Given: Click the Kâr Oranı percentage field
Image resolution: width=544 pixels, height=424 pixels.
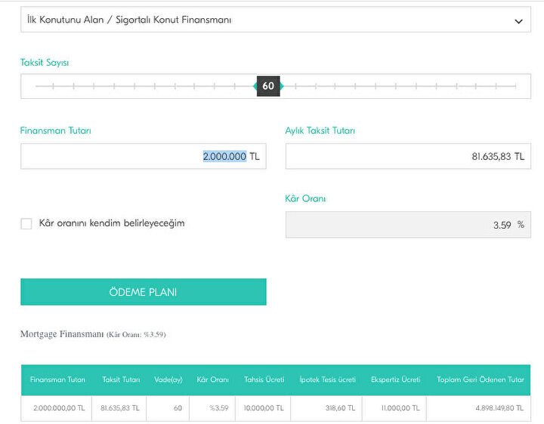Looking at the screenshot, I should click(x=408, y=225).
